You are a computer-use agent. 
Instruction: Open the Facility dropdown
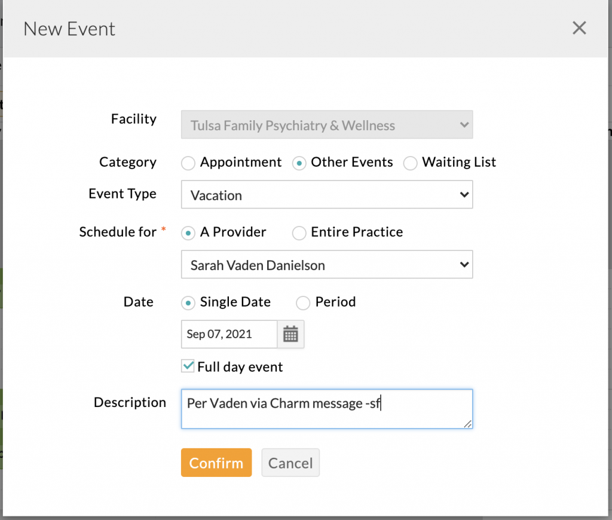[x=326, y=126]
